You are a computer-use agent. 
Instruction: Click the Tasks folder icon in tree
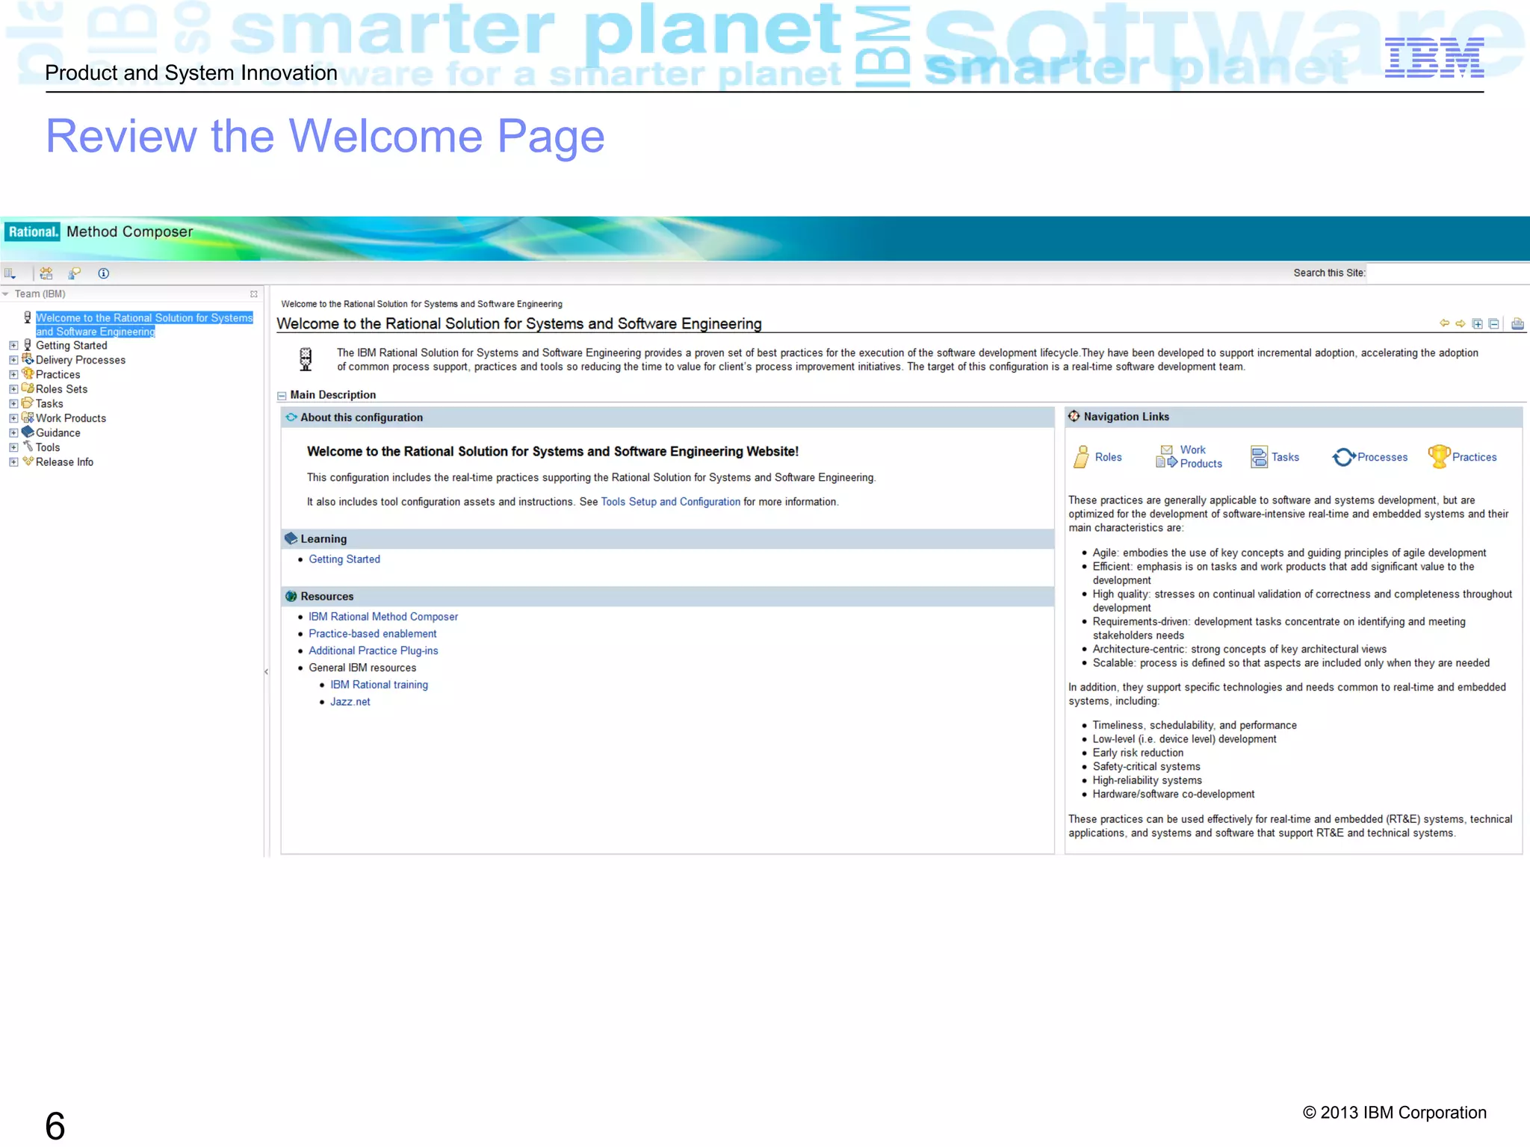pyautogui.click(x=28, y=402)
